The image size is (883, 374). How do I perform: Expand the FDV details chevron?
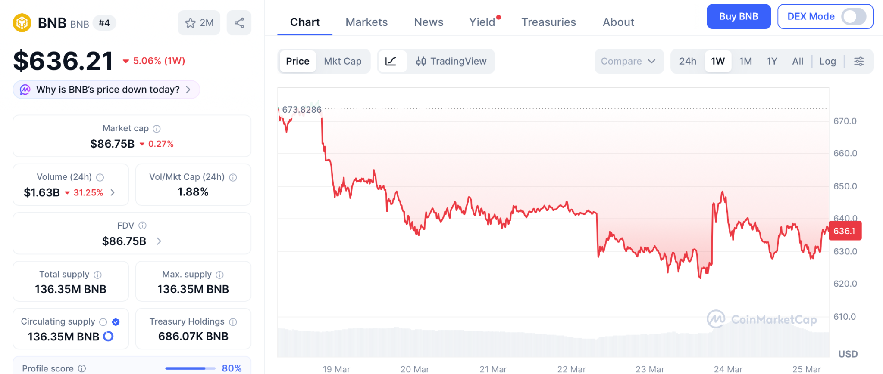(x=159, y=241)
